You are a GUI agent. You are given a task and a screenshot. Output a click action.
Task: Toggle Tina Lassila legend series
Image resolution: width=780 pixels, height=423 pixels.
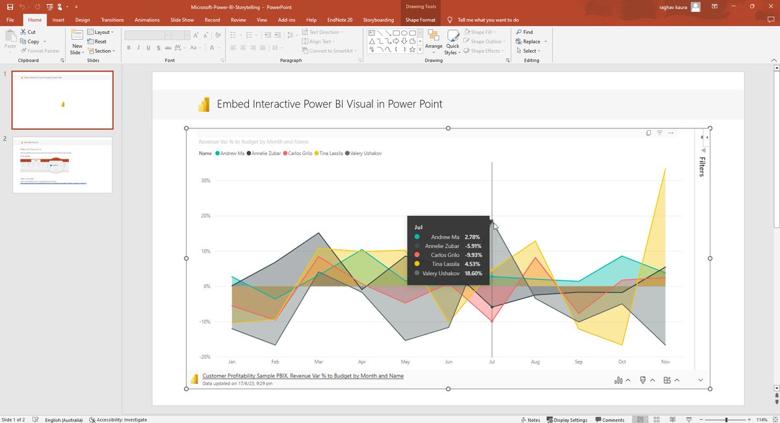(329, 153)
